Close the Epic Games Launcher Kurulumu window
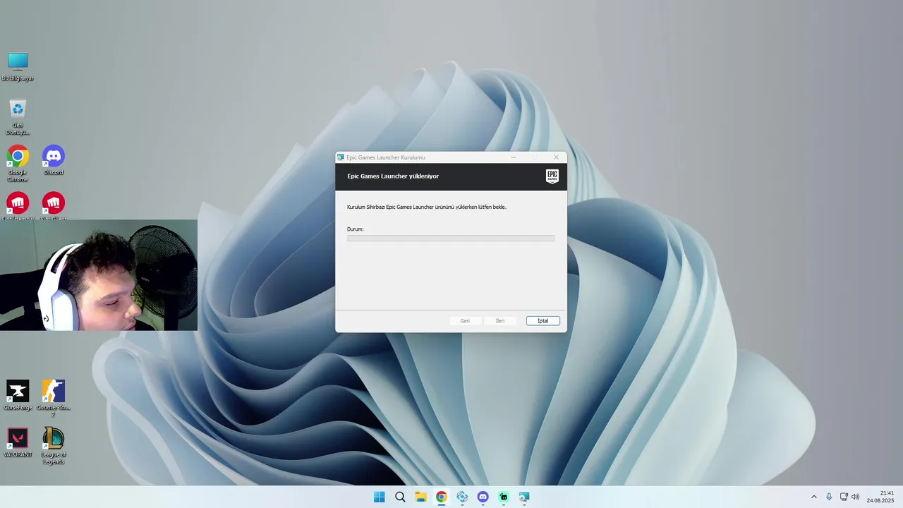This screenshot has width=903, height=508. [556, 157]
